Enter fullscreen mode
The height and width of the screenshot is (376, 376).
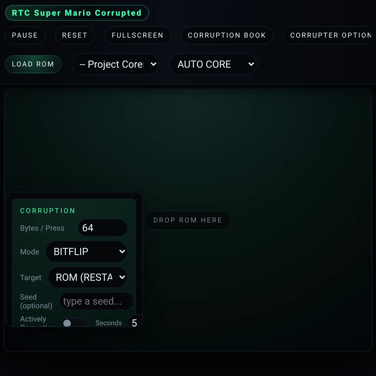click(x=138, y=35)
